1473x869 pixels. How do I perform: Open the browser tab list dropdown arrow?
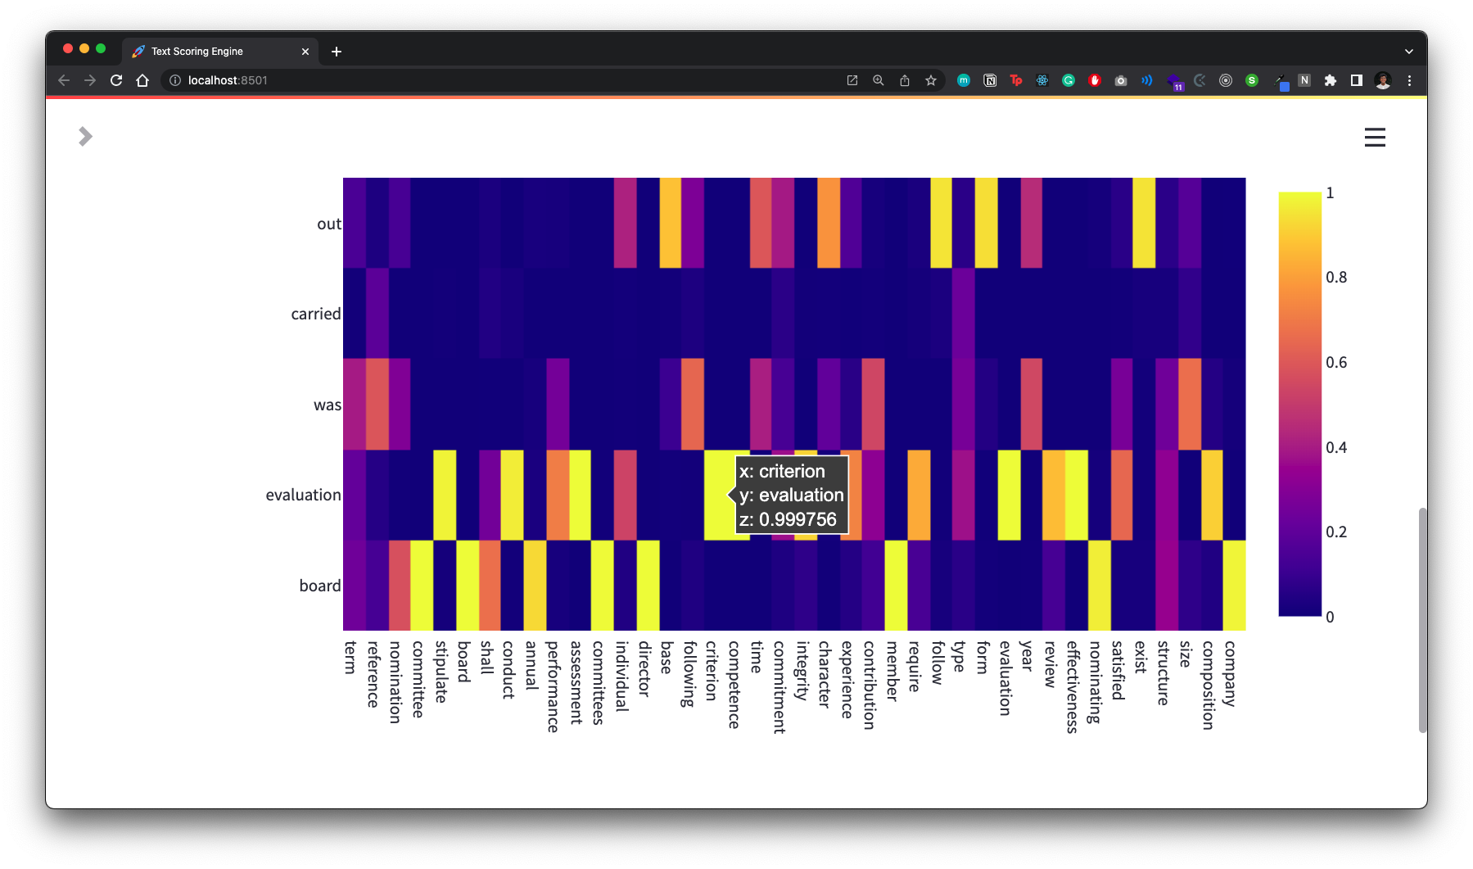point(1410,50)
